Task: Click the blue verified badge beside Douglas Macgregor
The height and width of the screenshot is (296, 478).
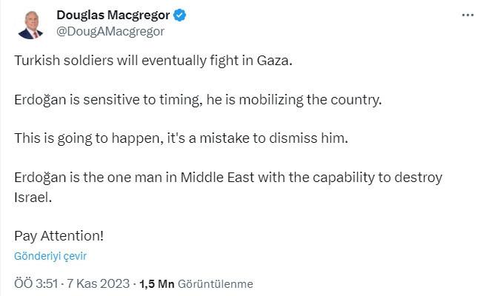Action: 179,15
